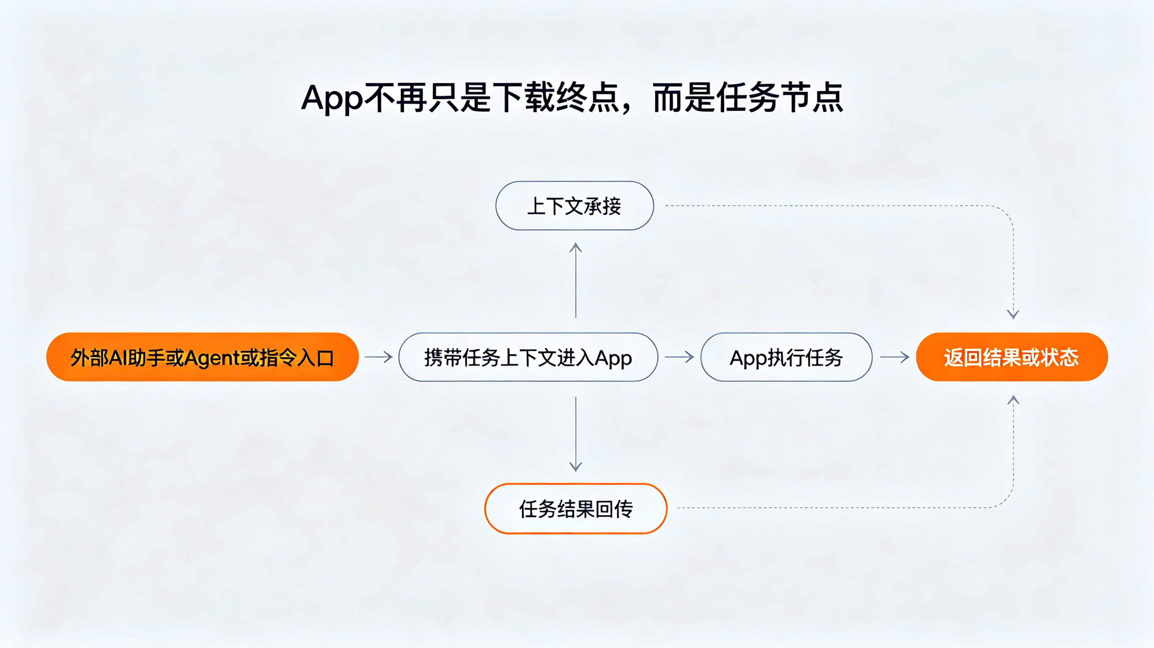Select the upward arrowhead below 上下文承接
This screenshot has width=1154, height=648.
pyautogui.click(x=576, y=247)
